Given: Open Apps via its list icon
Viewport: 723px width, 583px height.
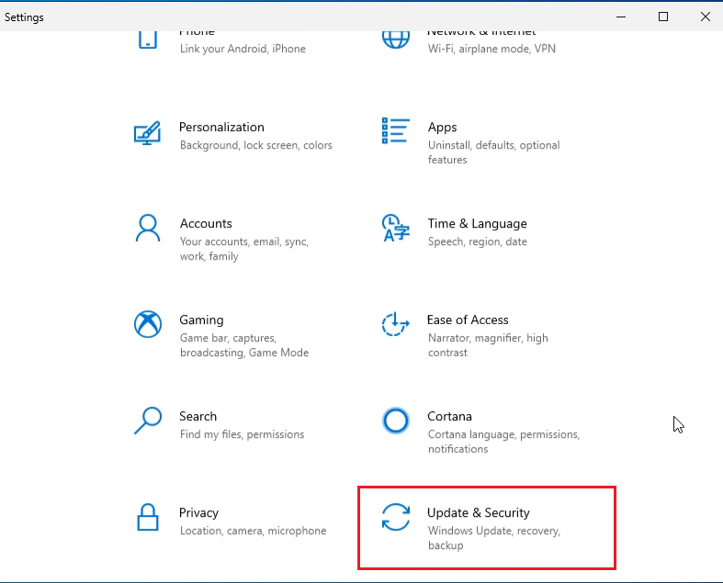Looking at the screenshot, I should [395, 130].
